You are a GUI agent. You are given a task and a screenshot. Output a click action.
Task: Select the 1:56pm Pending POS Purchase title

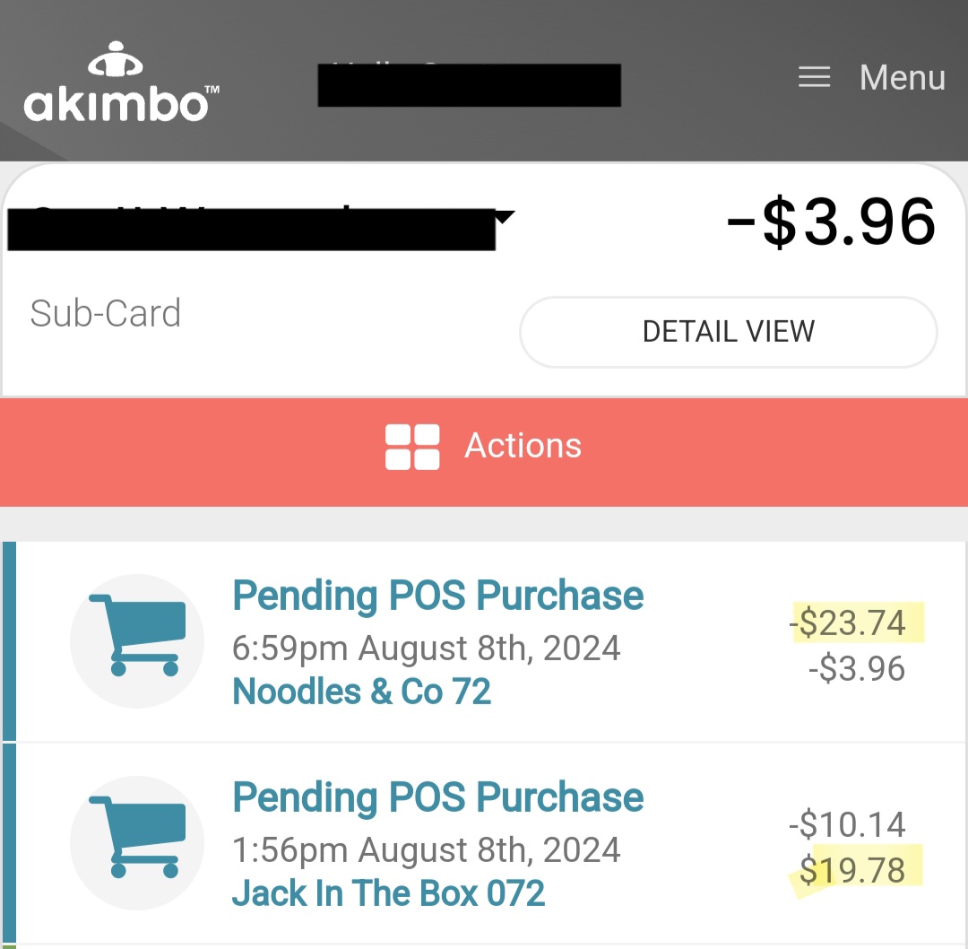(437, 797)
